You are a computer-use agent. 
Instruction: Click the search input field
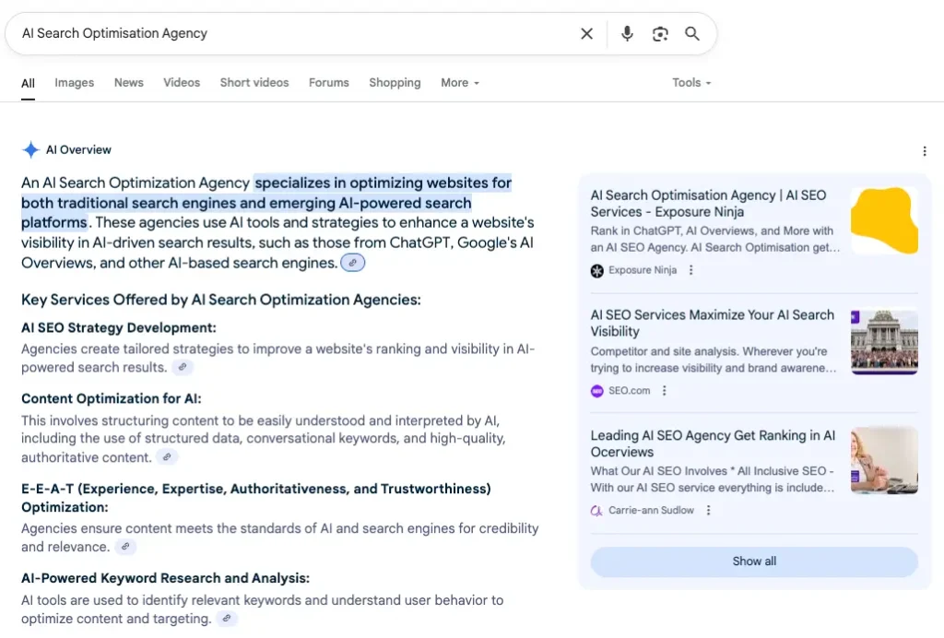295,34
